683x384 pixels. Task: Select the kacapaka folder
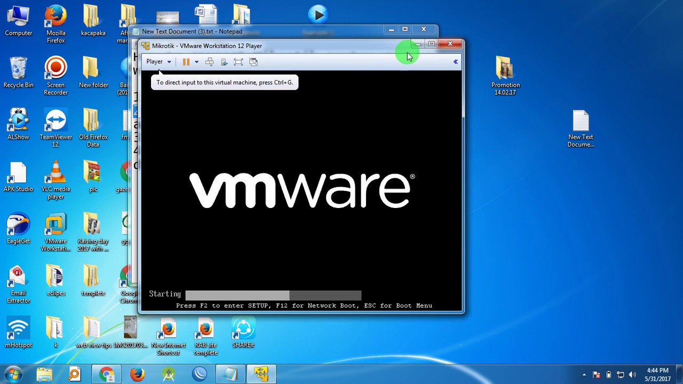tap(93, 21)
